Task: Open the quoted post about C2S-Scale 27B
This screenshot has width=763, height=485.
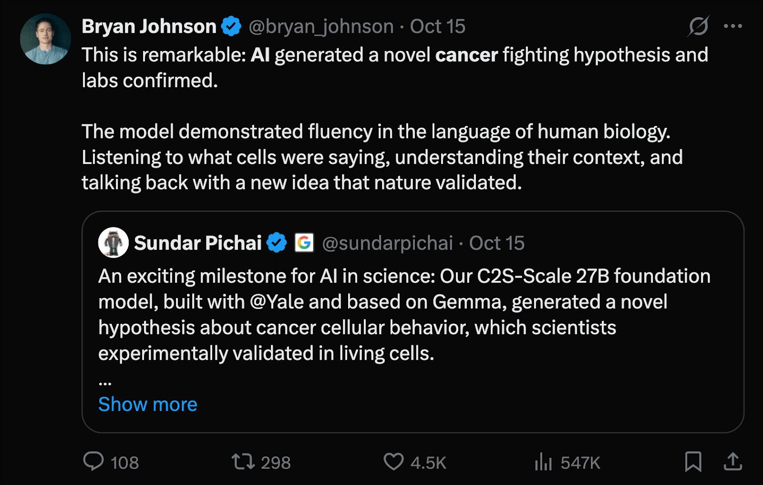Action: point(404,315)
